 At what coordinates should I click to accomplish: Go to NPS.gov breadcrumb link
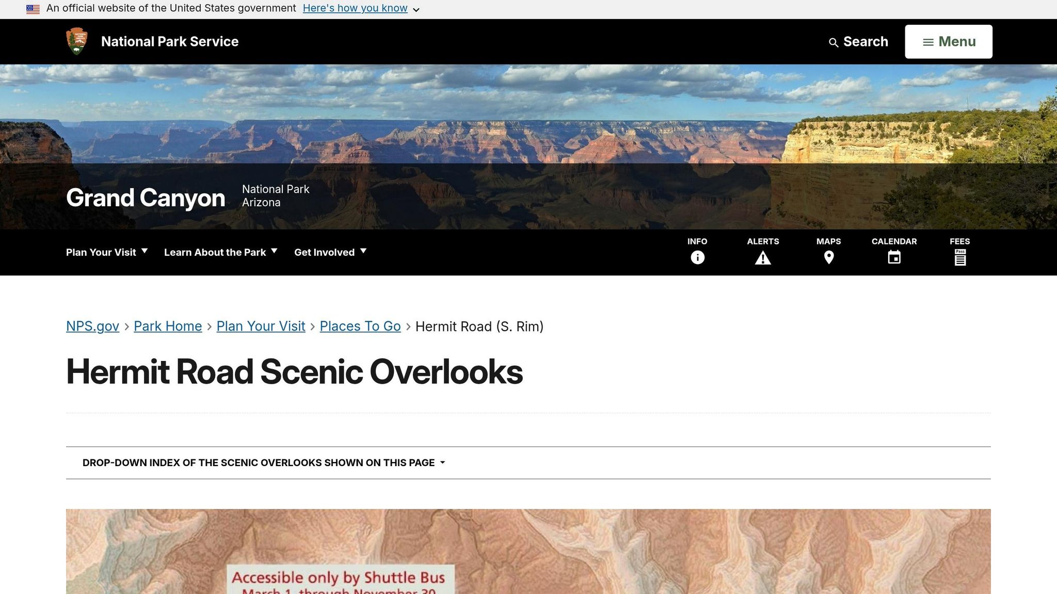(92, 326)
